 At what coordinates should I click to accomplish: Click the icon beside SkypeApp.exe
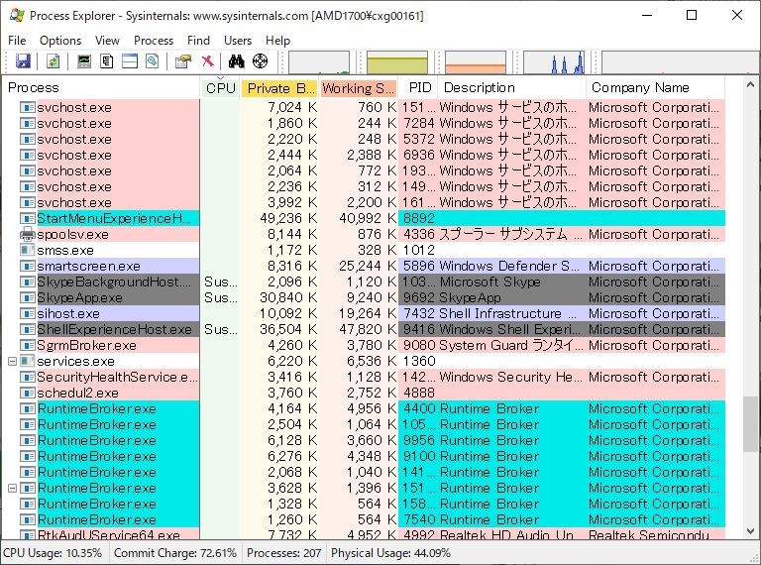click(28, 297)
